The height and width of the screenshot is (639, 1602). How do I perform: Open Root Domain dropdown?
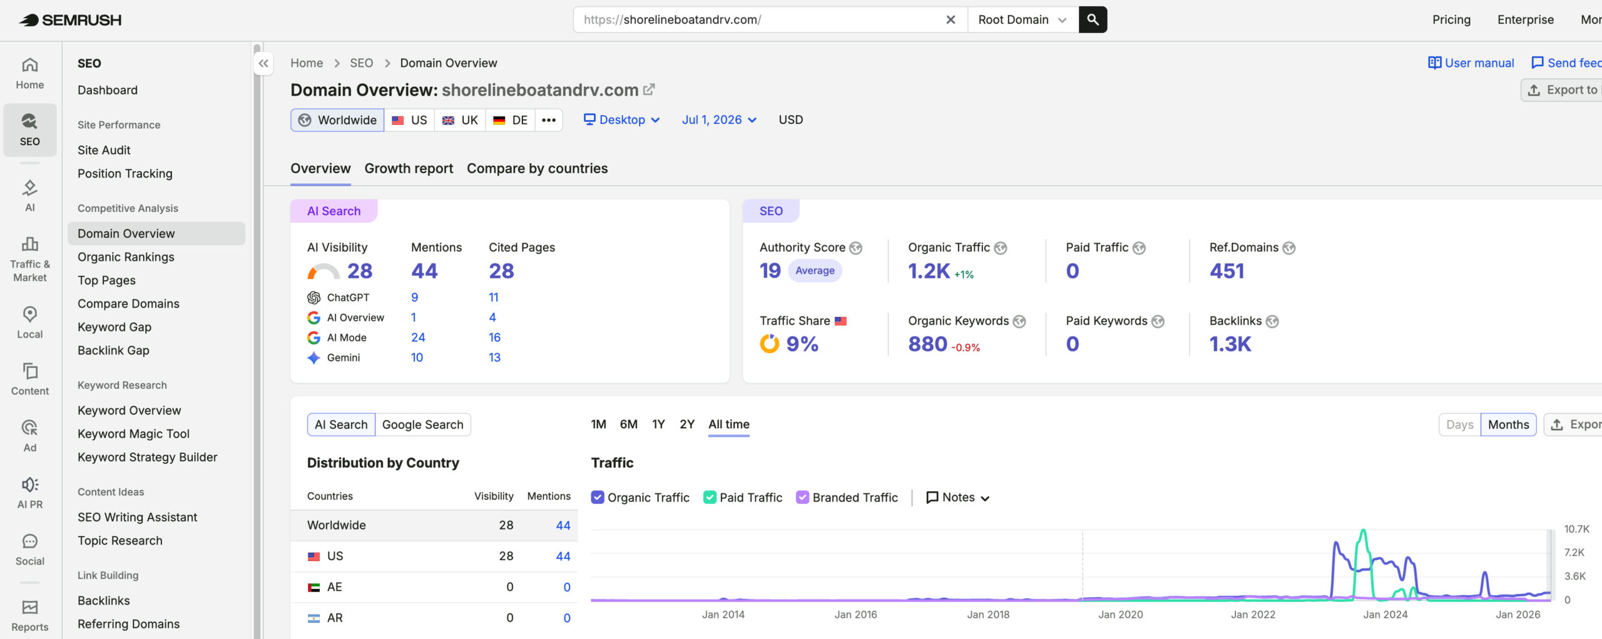pos(1023,19)
